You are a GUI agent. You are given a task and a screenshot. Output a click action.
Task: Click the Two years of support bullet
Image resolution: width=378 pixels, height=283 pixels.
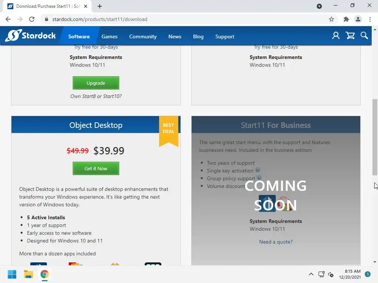(x=231, y=163)
